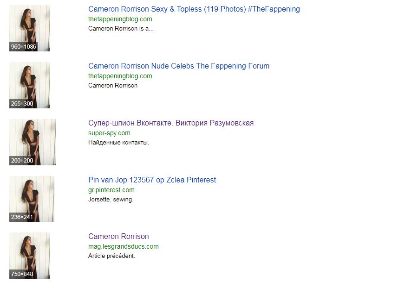Click the black 'Cameron Rorrison' snippet under Forum result
The width and height of the screenshot is (418, 282).
(x=113, y=86)
